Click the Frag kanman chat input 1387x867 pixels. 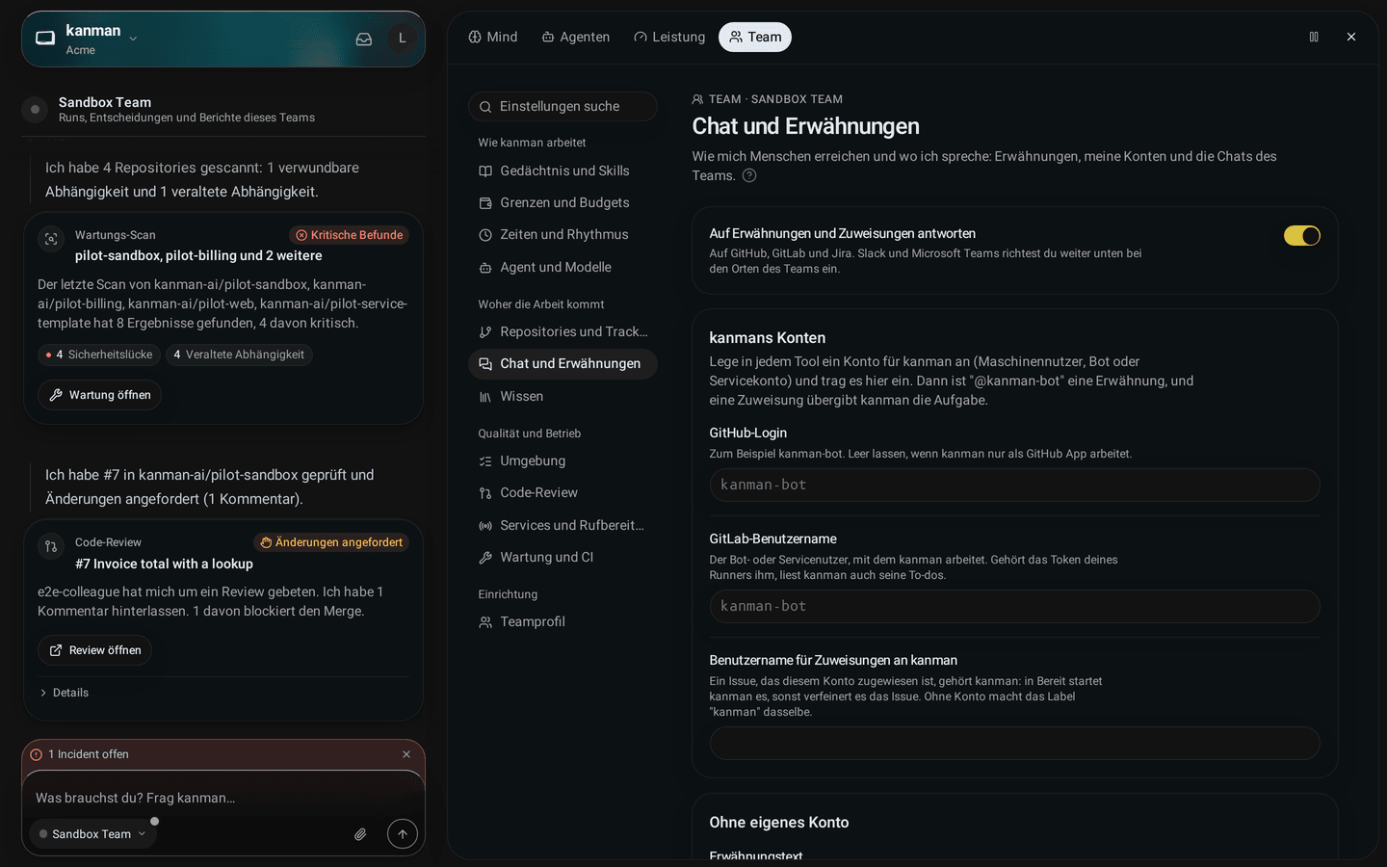click(x=223, y=798)
